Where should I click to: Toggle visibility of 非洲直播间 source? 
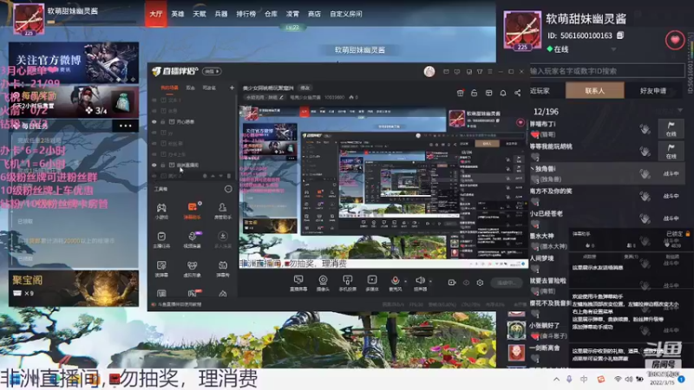[x=154, y=165]
